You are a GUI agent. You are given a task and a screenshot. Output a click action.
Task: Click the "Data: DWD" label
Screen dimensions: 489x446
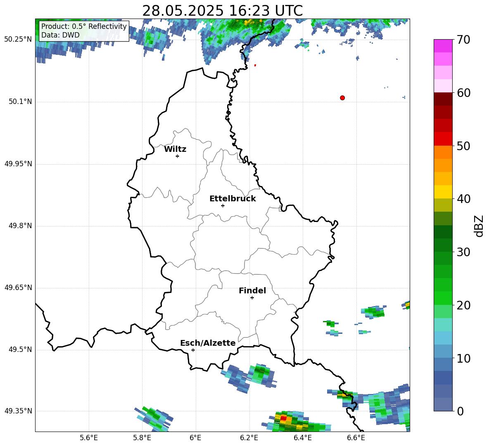point(60,35)
